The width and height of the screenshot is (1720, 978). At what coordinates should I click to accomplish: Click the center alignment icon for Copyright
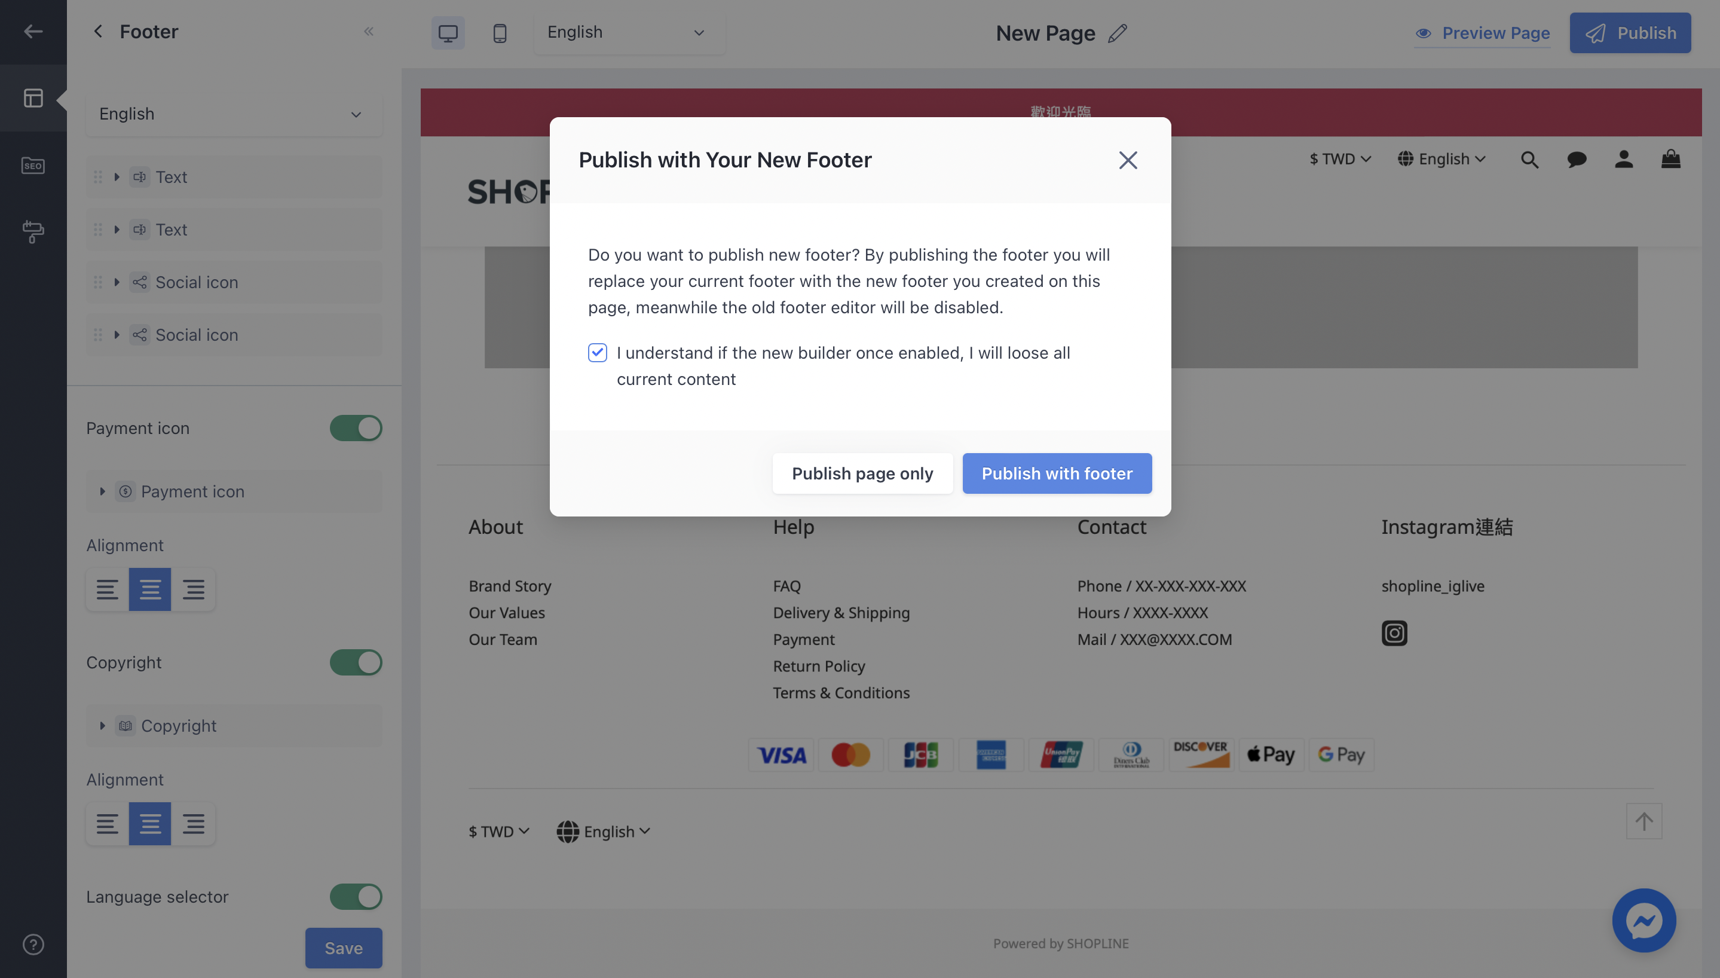click(x=150, y=823)
